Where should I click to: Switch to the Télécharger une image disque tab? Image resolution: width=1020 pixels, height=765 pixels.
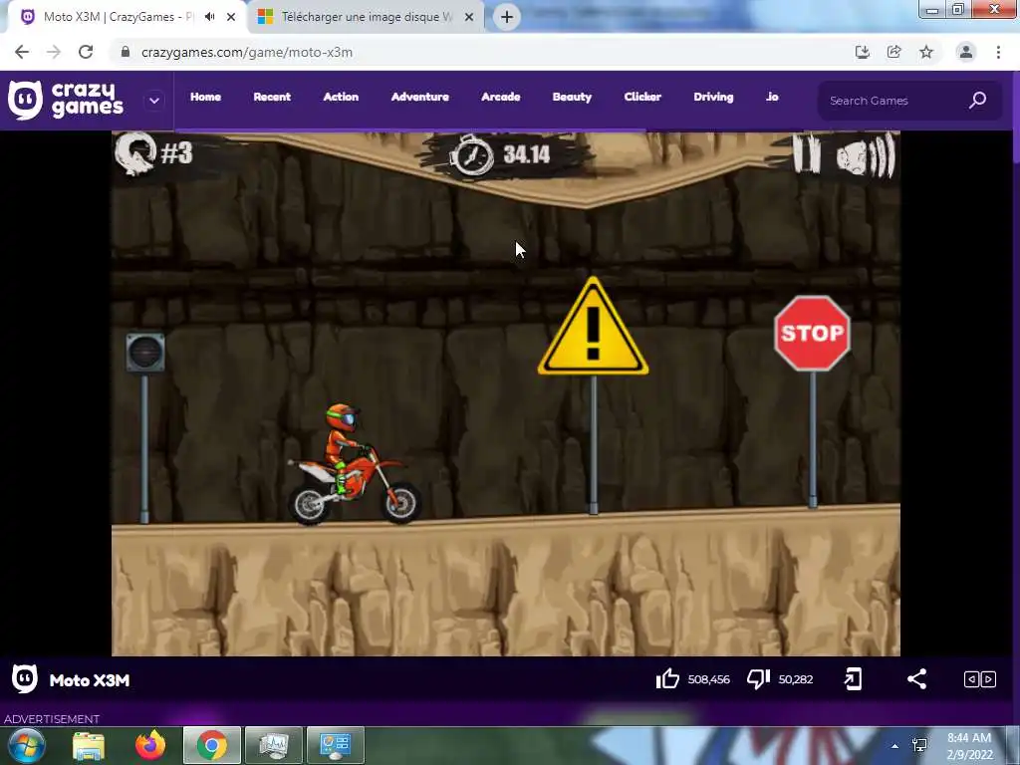click(367, 17)
